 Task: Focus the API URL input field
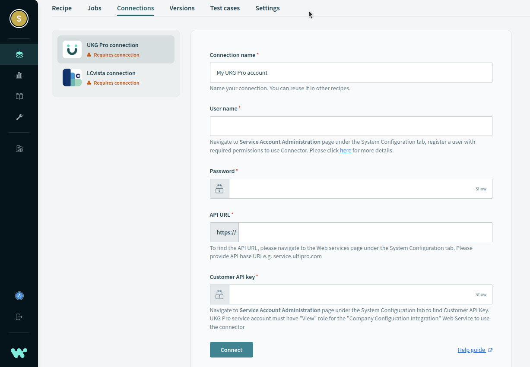click(x=365, y=232)
